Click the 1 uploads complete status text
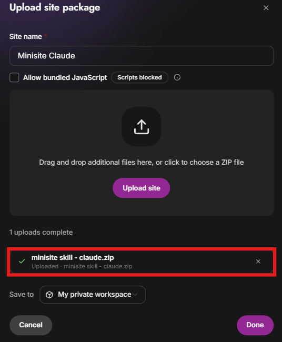Viewport: 282px width, 342px height. pyautogui.click(x=41, y=232)
